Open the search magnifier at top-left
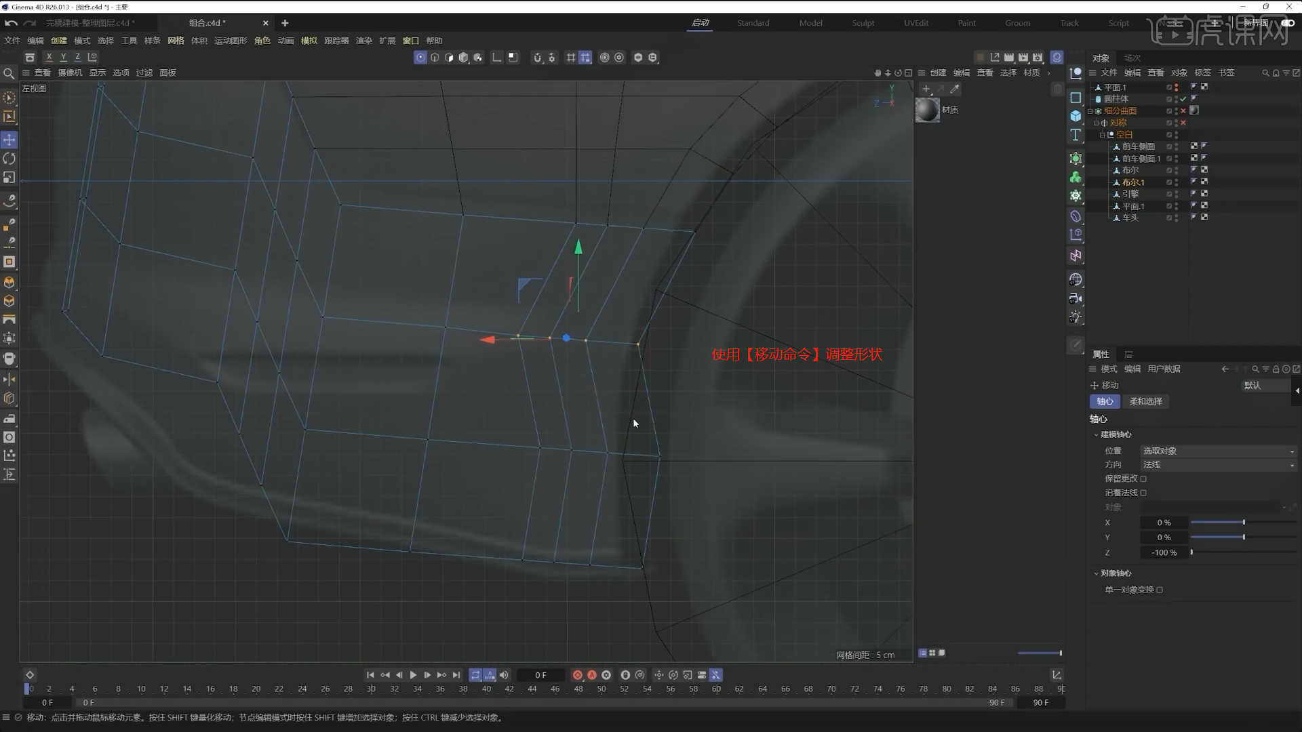The image size is (1302, 732). click(x=9, y=73)
